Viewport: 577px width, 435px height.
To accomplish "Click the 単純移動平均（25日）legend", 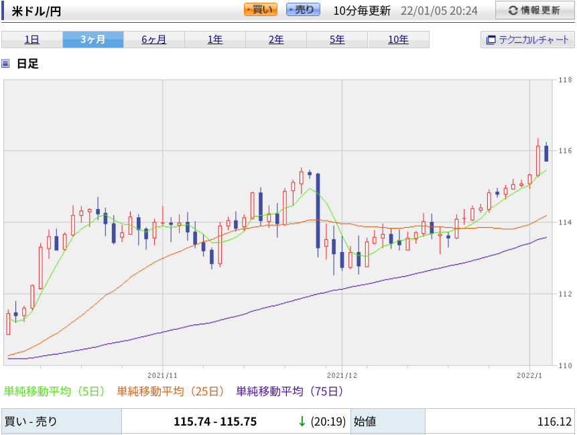I will (170, 391).
